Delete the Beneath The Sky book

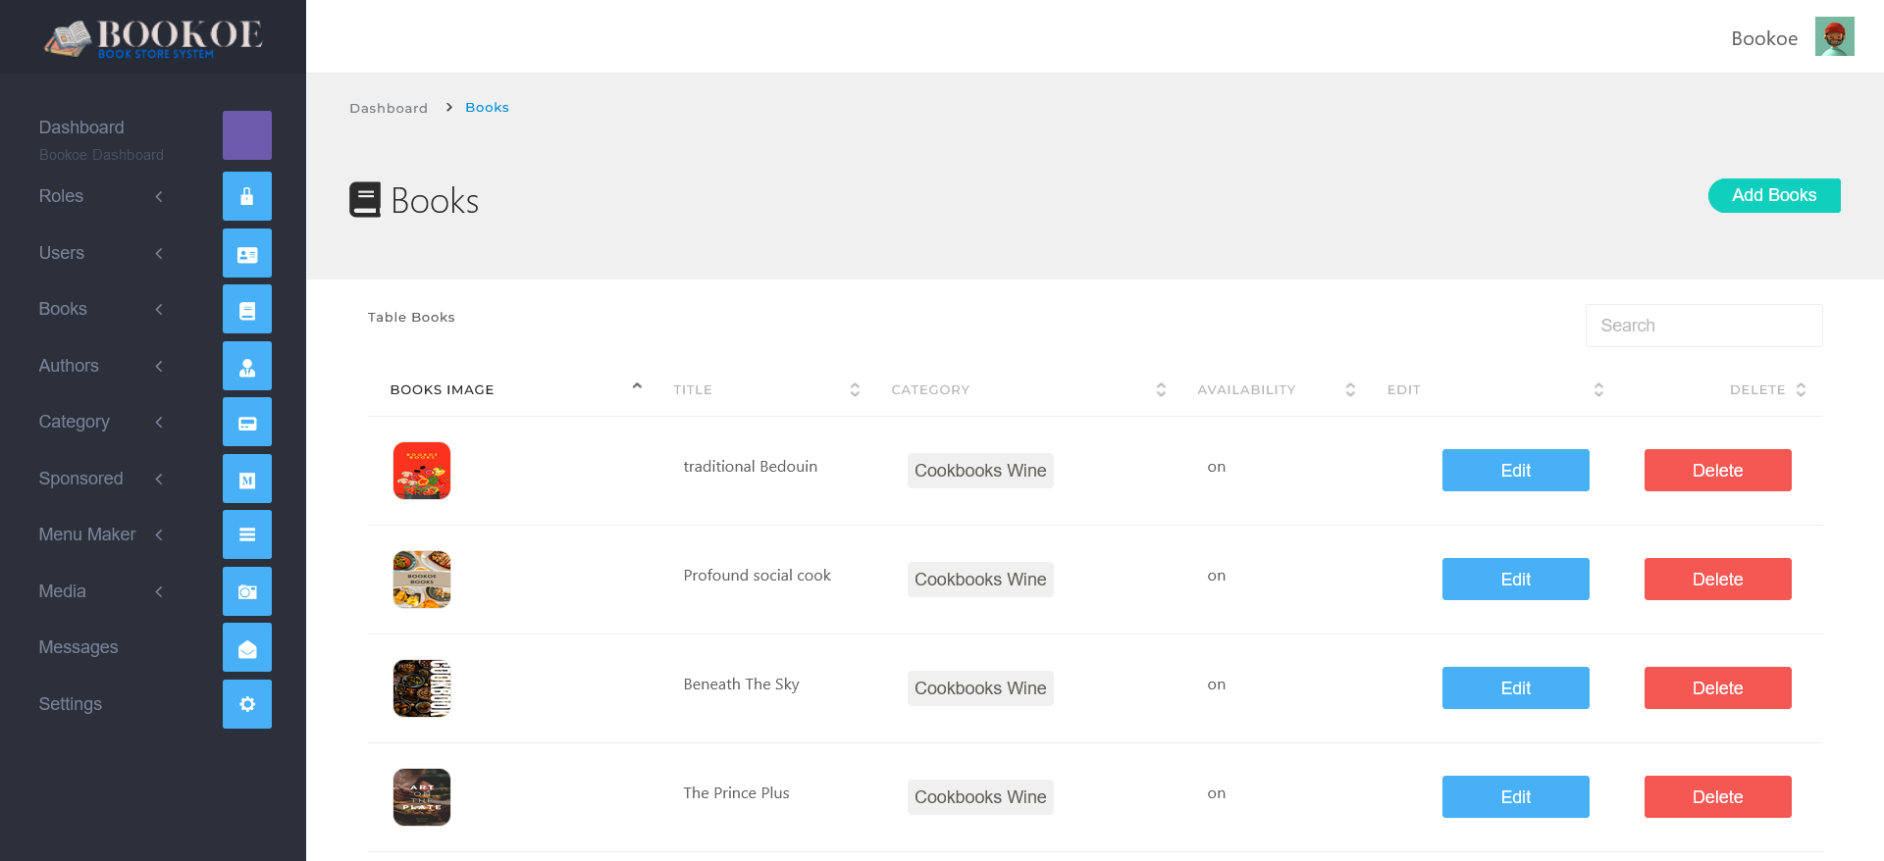[x=1717, y=688]
